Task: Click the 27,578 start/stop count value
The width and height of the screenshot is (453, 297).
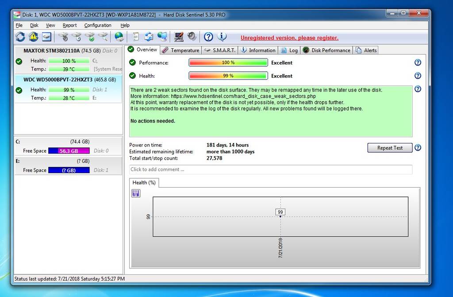Action: click(214, 158)
